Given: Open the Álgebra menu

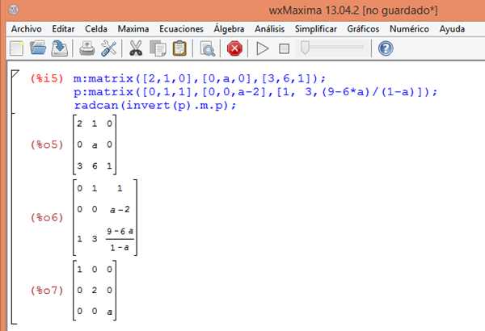Looking at the screenshot, I should [229, 28].
